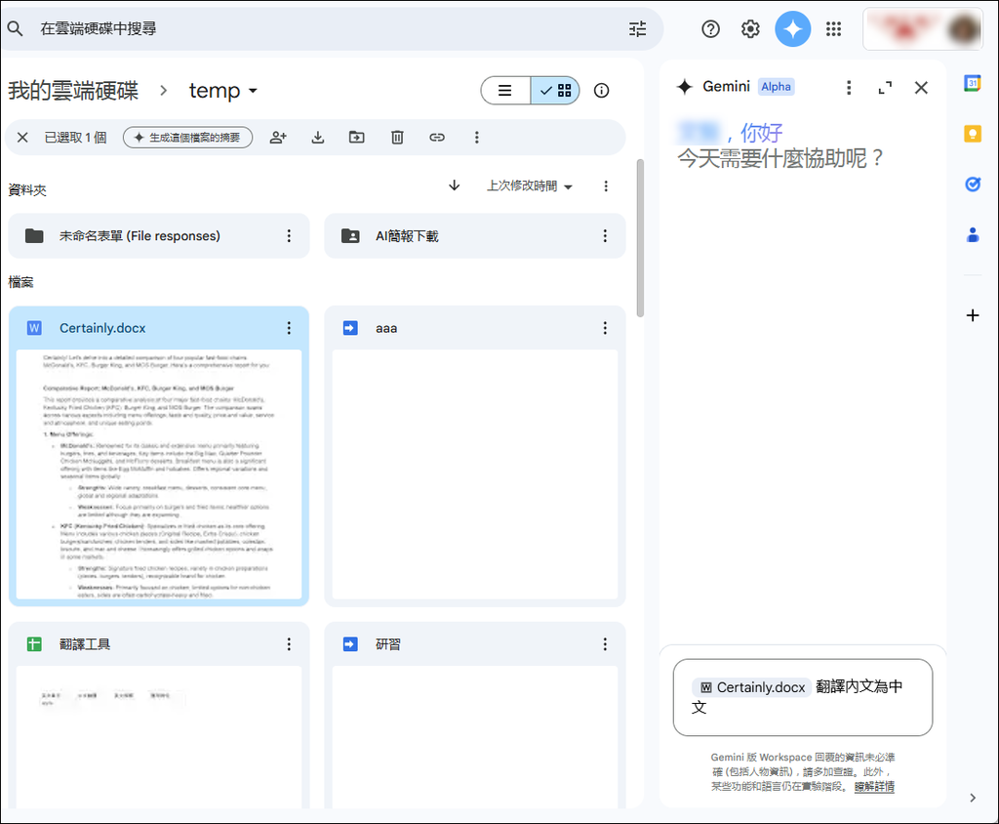Switch to list view layout
999x824 pixels.
[505, 91]
